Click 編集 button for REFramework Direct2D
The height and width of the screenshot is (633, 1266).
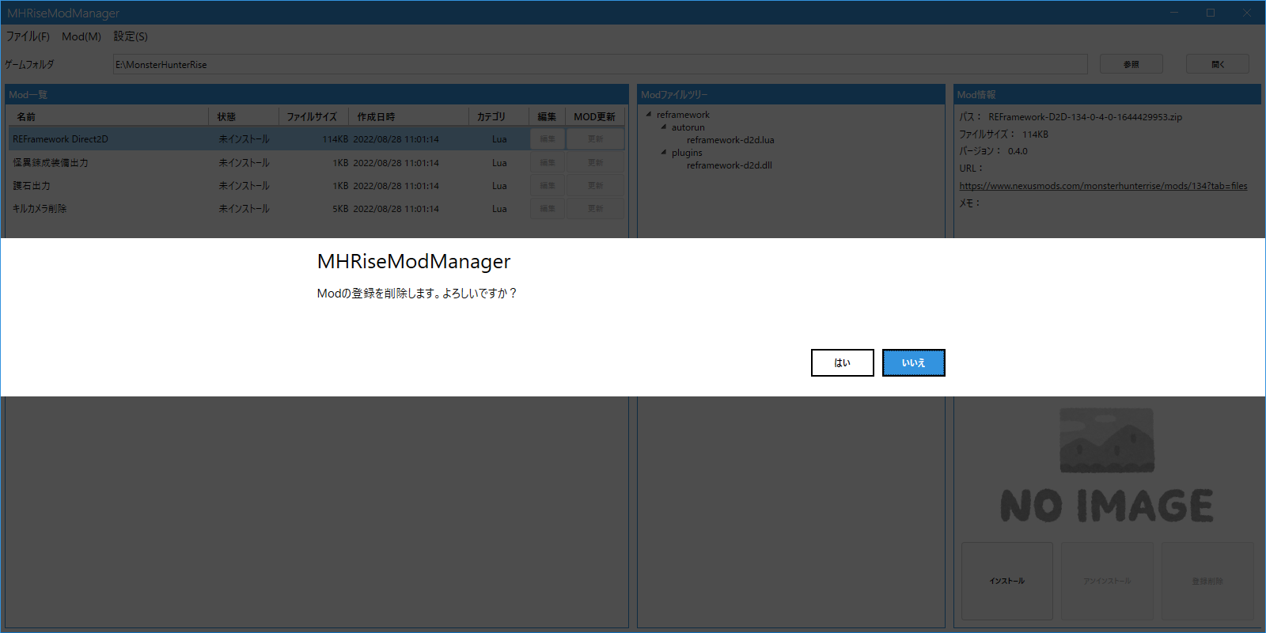pos(548,138)
